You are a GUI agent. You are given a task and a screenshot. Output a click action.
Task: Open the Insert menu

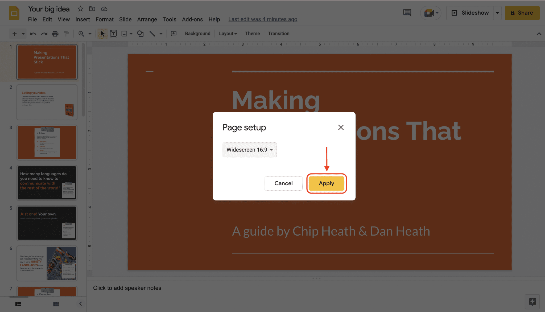click(x=82, y=19)
